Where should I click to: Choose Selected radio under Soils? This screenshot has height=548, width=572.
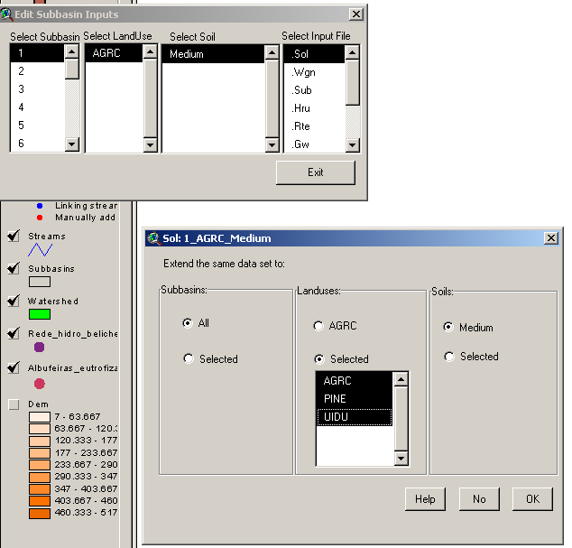tap(449, 357)
